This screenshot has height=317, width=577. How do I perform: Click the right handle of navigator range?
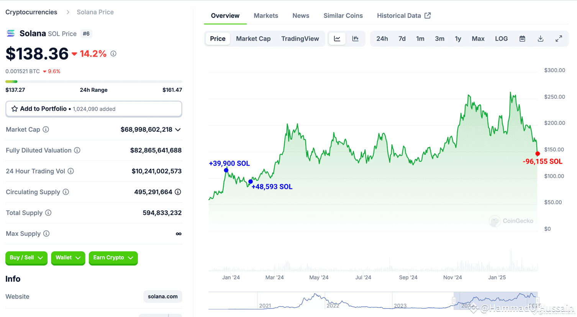point(538,301)
